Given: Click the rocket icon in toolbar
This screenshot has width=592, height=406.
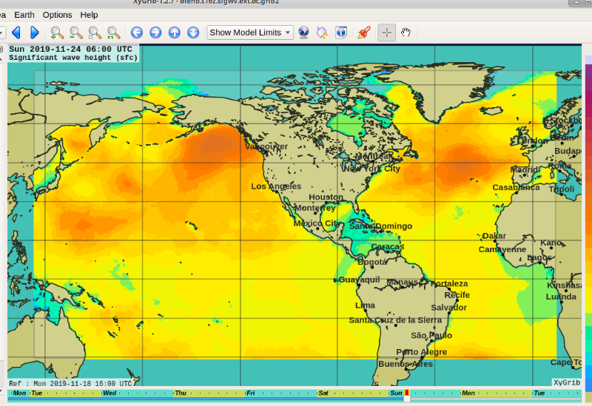Looking at the screenshot, I should [x=363, y=33].
